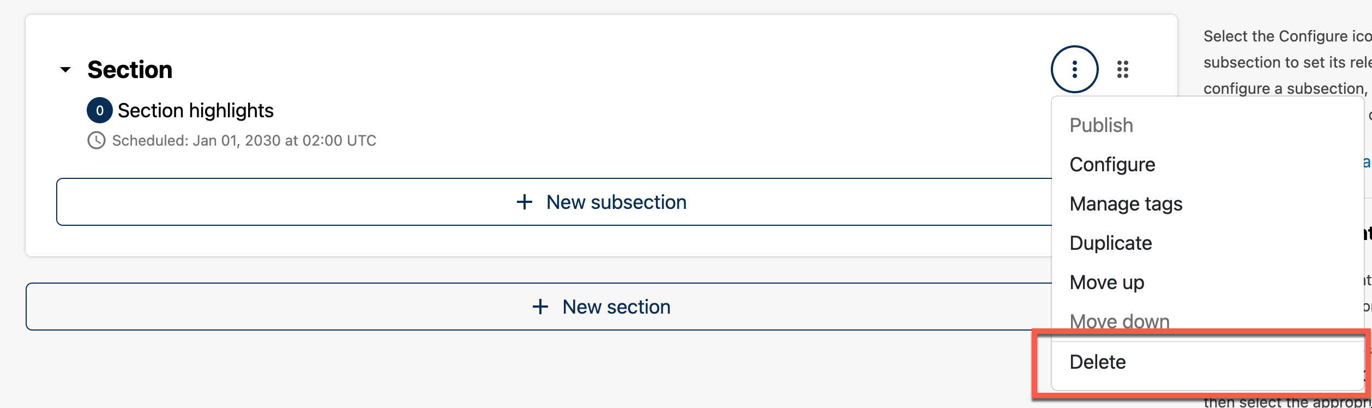Click the Section title heading
This screenshot has height=408, width=1372.
[x=130, y=70]
